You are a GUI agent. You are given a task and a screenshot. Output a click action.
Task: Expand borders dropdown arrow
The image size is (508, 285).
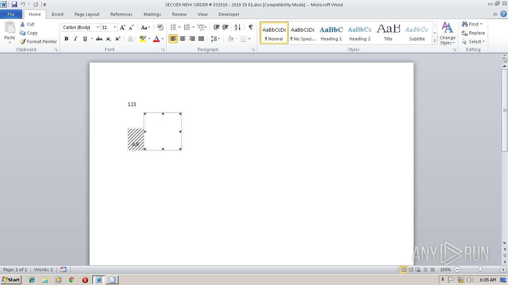click(249, 39)
